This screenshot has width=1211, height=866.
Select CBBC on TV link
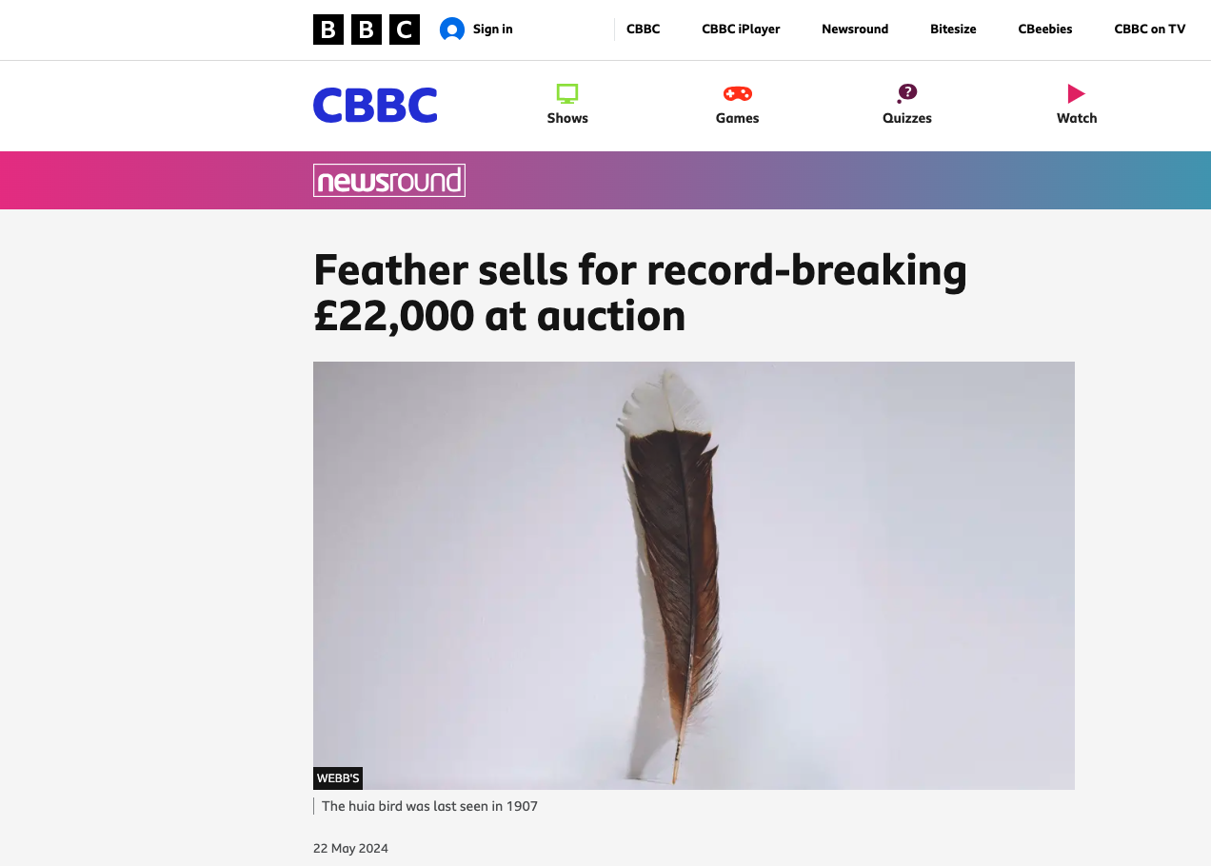tap(1150, 30)
